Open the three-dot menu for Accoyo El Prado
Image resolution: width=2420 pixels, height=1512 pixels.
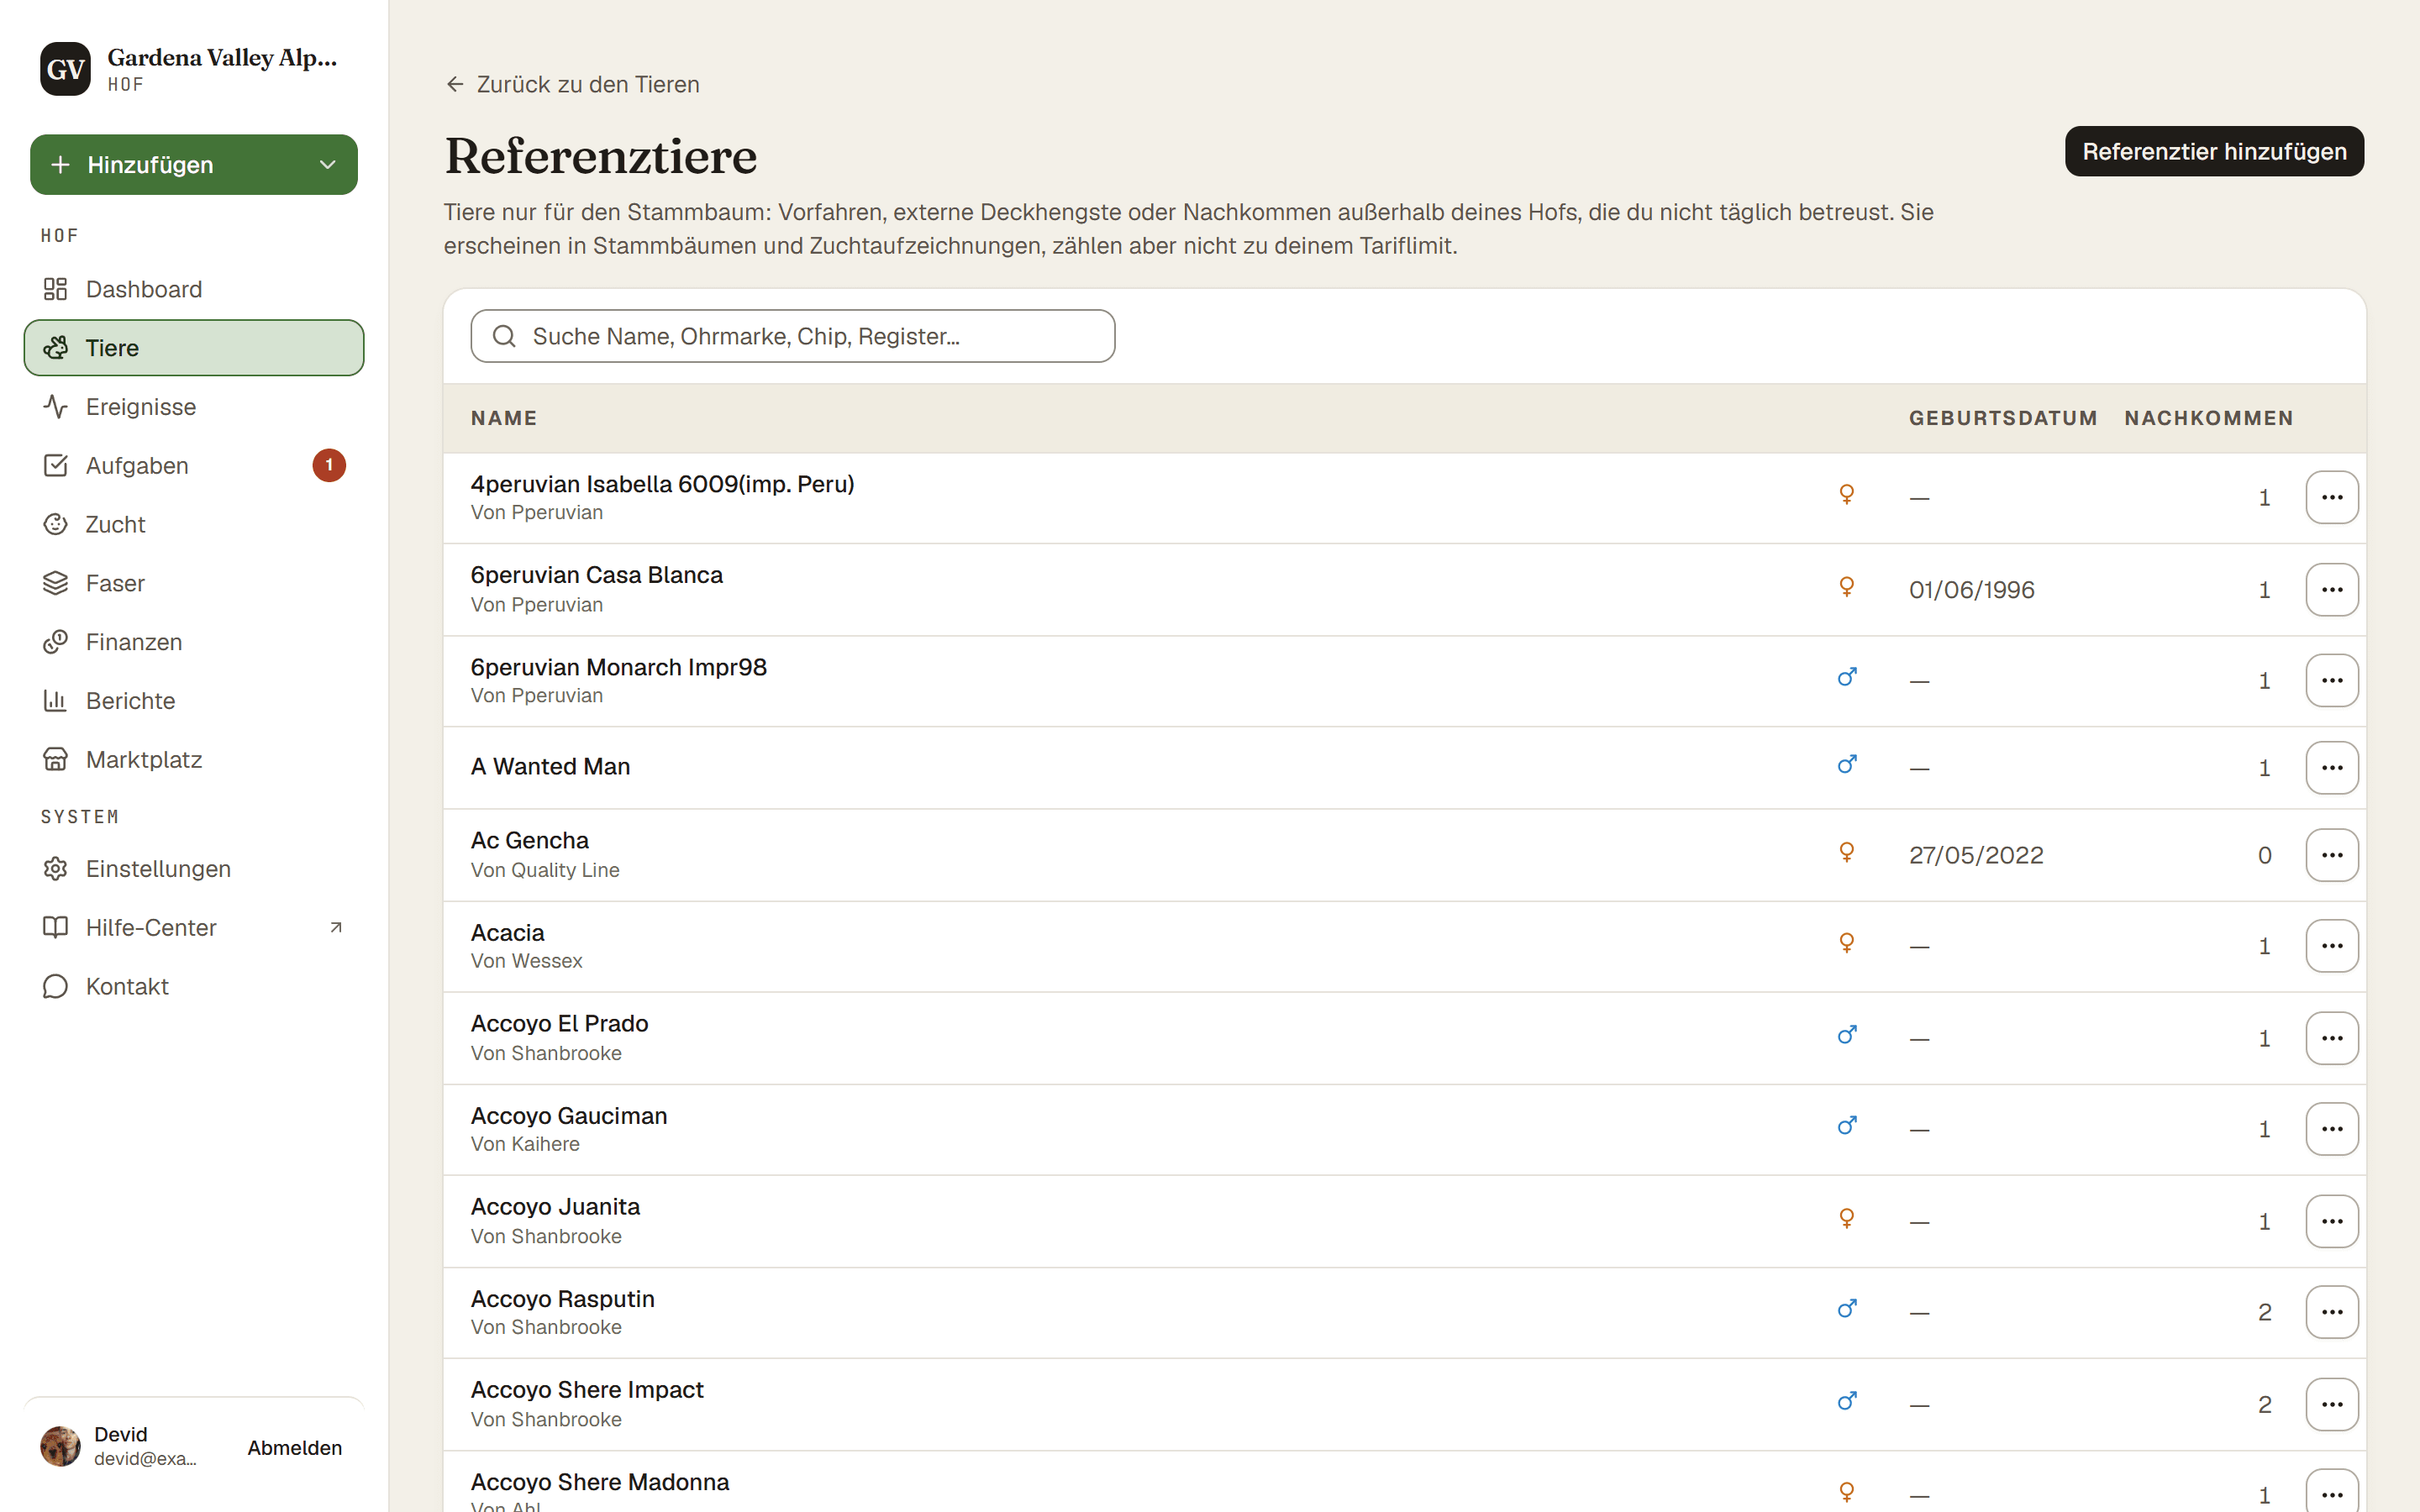(x=2332, y=1038)
